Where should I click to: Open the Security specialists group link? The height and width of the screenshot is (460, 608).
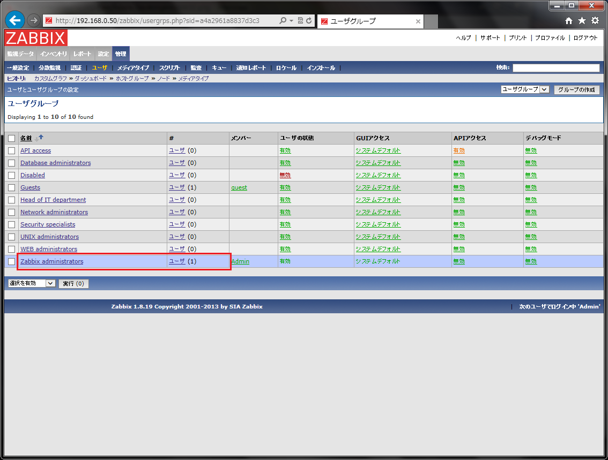(x=48, y=224)
